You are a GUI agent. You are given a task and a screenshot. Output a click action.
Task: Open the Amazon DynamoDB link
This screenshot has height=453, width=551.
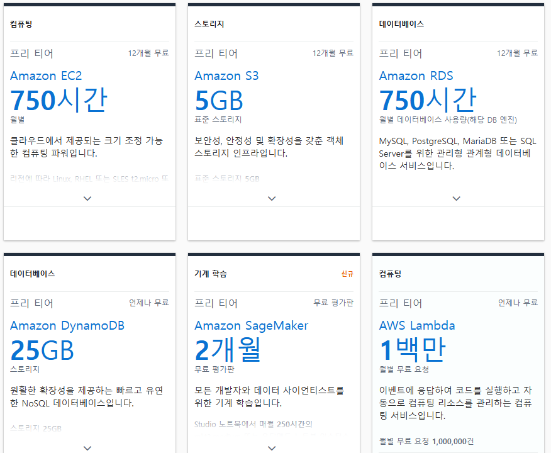(x=67, y=325)
